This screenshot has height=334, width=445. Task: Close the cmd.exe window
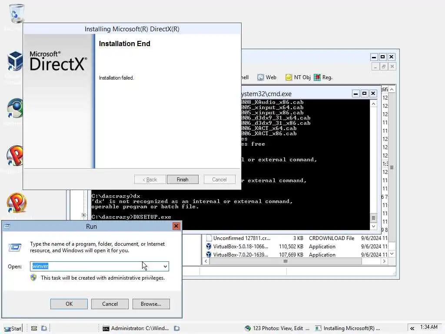coord(373,94)
